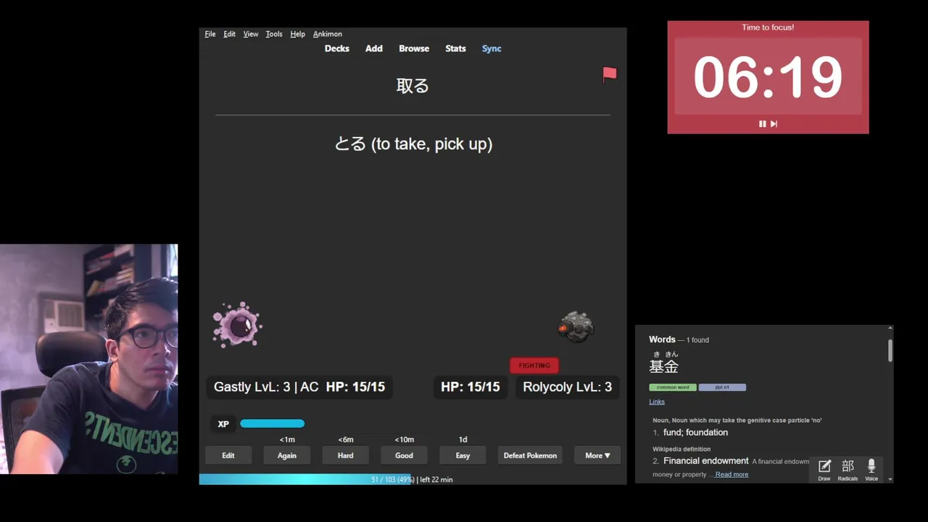Click the dictionary panel scrollbar
Viewport: 928px width, 522px height.
point(890,349)
